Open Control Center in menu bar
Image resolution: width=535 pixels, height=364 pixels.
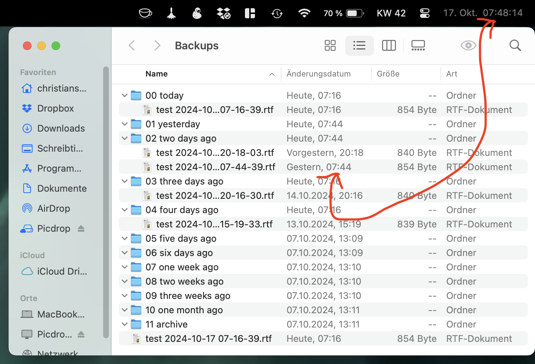point(425,13)
